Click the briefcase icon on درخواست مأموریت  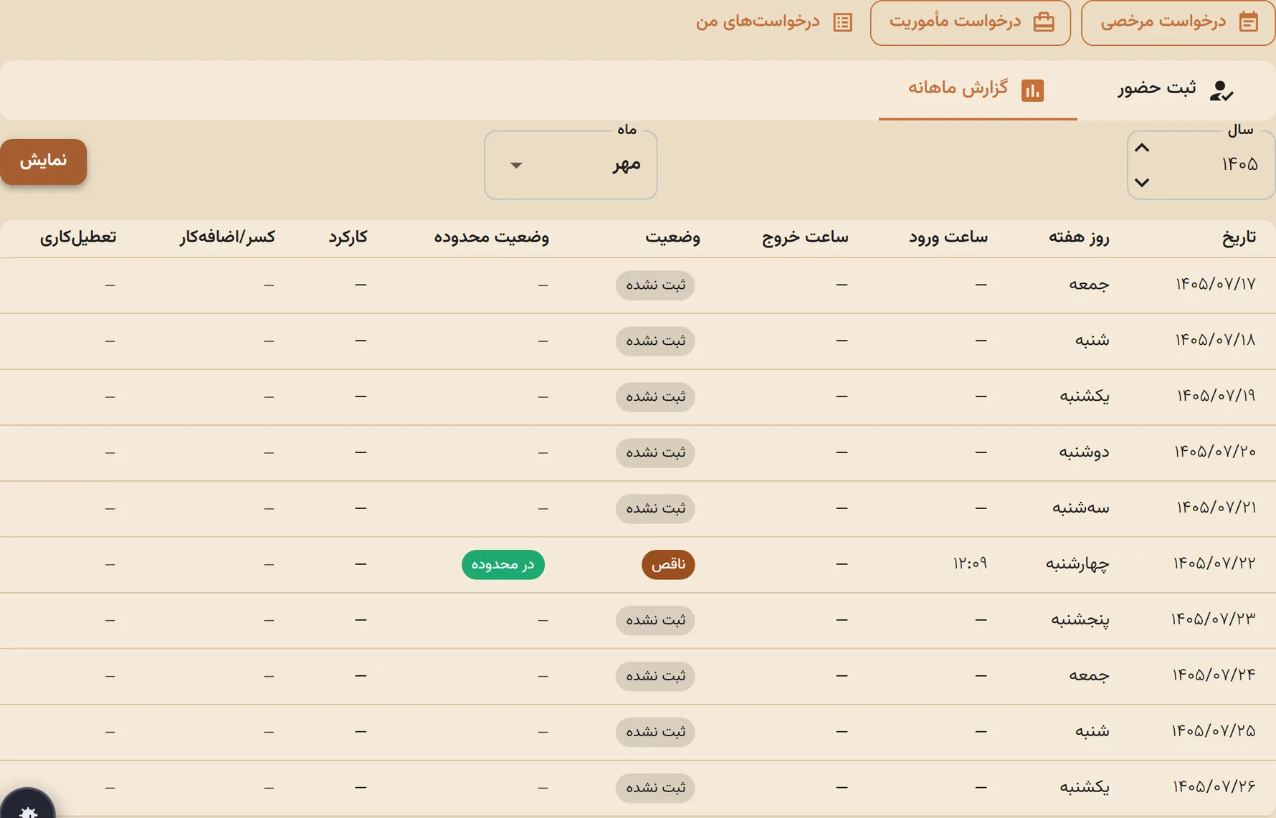pos(1044,22)
